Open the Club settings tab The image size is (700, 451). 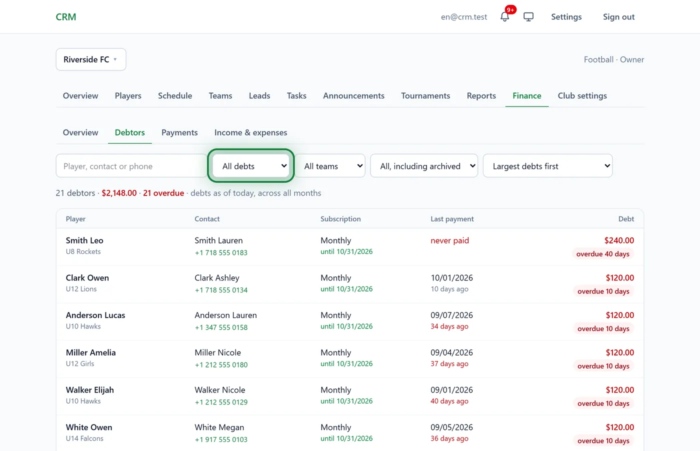(x=582, y=95)
